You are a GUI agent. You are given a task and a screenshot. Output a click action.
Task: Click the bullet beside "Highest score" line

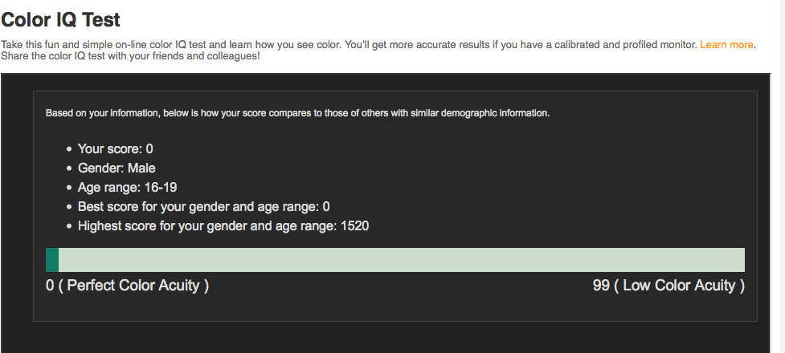68,227
